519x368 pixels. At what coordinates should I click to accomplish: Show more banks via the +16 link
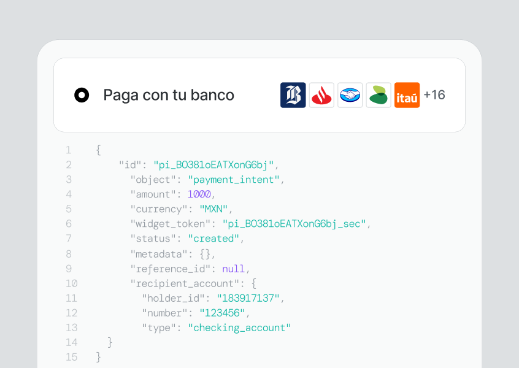(x=434, y=95)
